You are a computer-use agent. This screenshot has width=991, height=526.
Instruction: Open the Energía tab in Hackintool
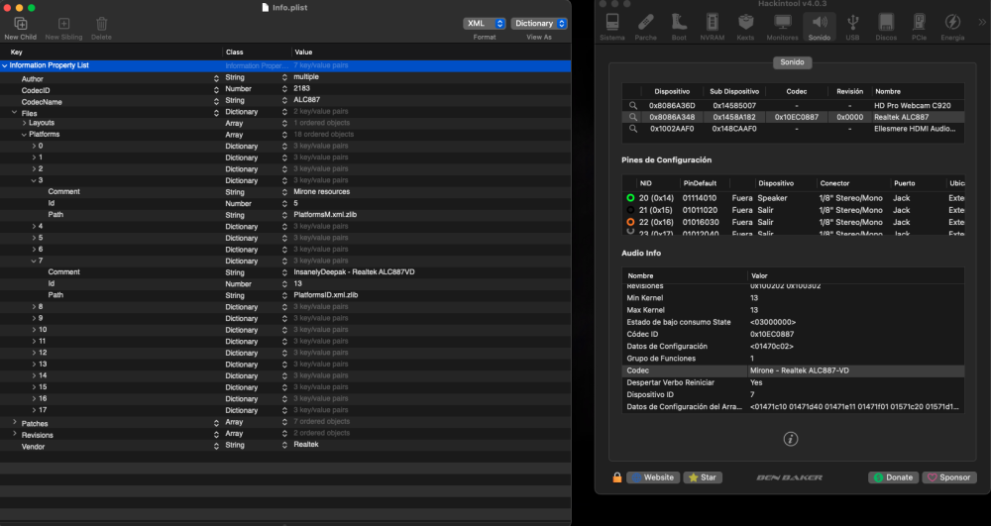click(952, 27)
